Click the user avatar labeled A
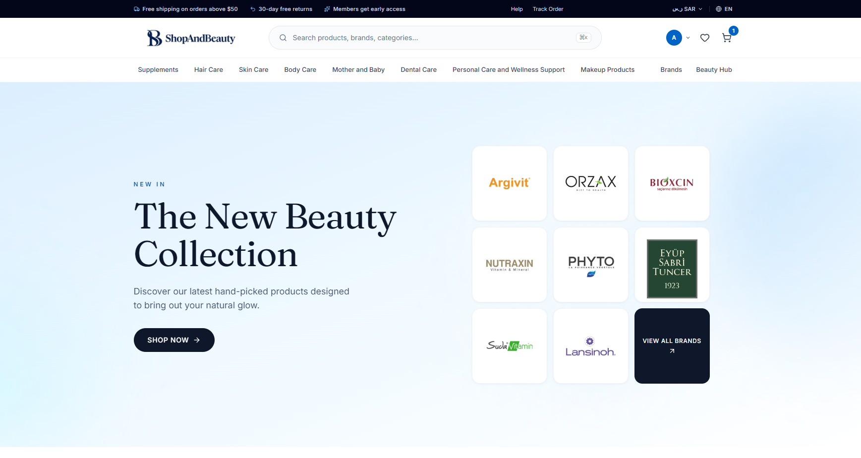Image resolution: width=861 pixels, height=458 pixels. tap(674, 38)
